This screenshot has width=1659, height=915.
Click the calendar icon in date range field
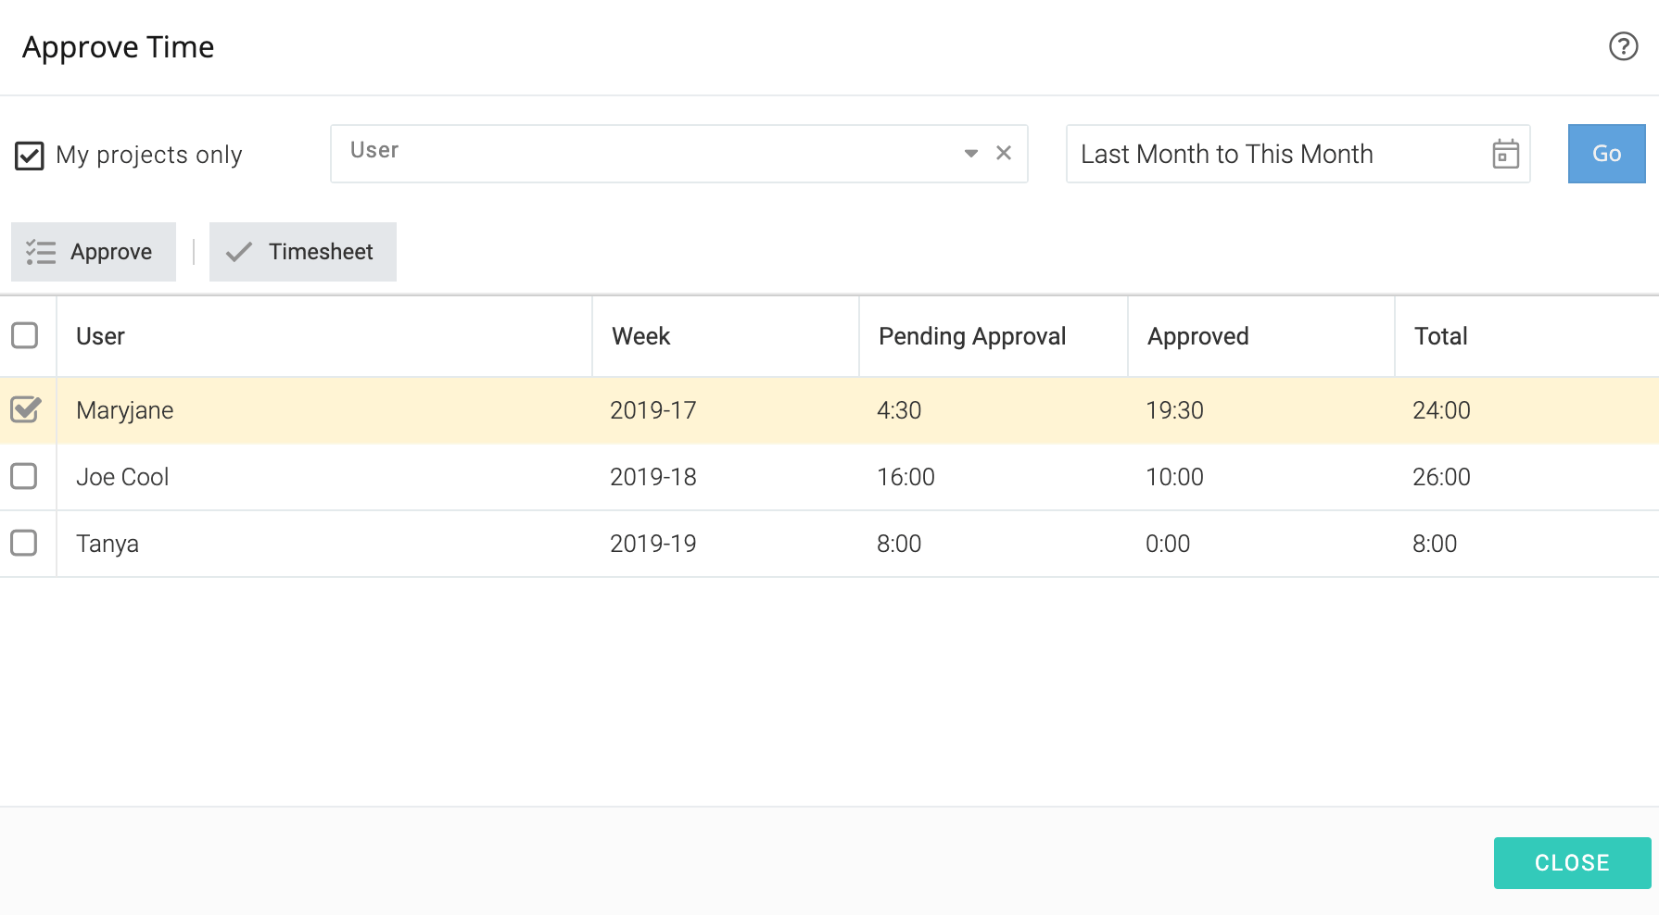[1505, 154]
